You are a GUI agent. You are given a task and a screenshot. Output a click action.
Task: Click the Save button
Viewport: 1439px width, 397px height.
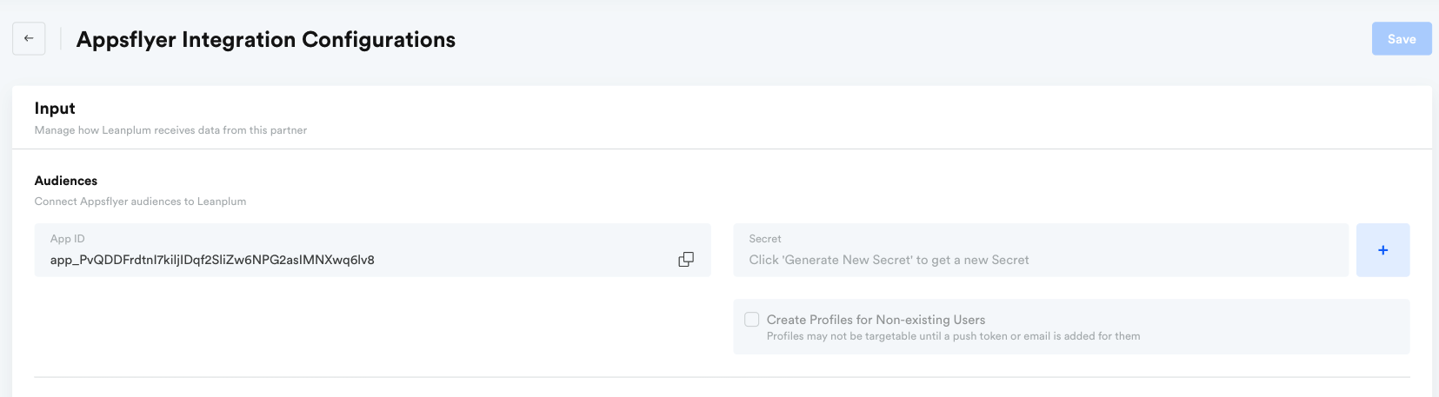(x=1402, y=38)
